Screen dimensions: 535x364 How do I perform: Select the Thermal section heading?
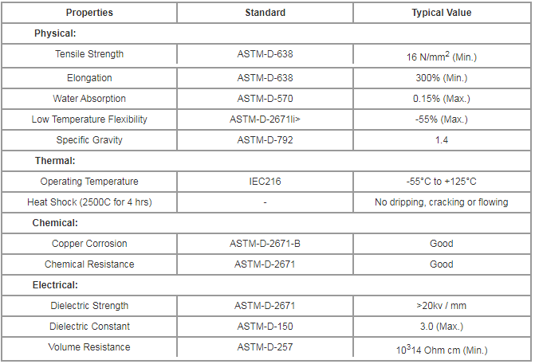pyautogui.click(x=55, y=161)
